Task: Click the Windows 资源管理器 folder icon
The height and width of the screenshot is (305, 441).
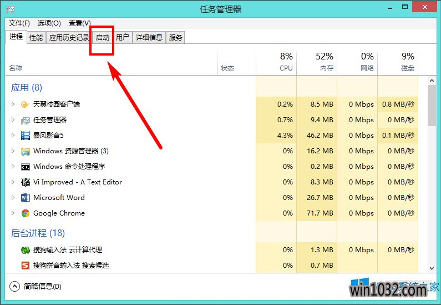Action: pyautogui.click(x=25, y=151)
